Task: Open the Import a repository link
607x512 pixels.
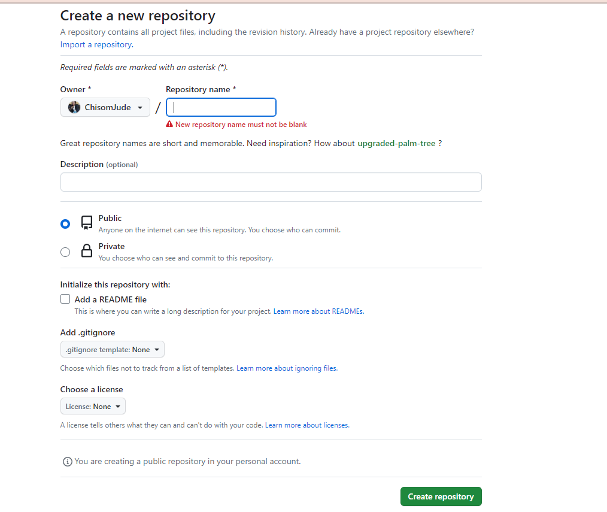Action: coord(96,45)
